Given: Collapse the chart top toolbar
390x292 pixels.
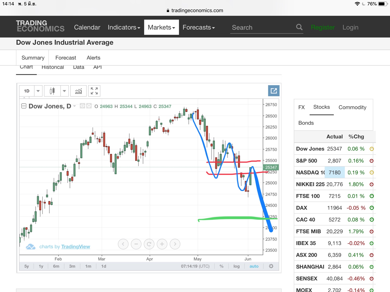Looking at the screenshot, I should [24, 98].
